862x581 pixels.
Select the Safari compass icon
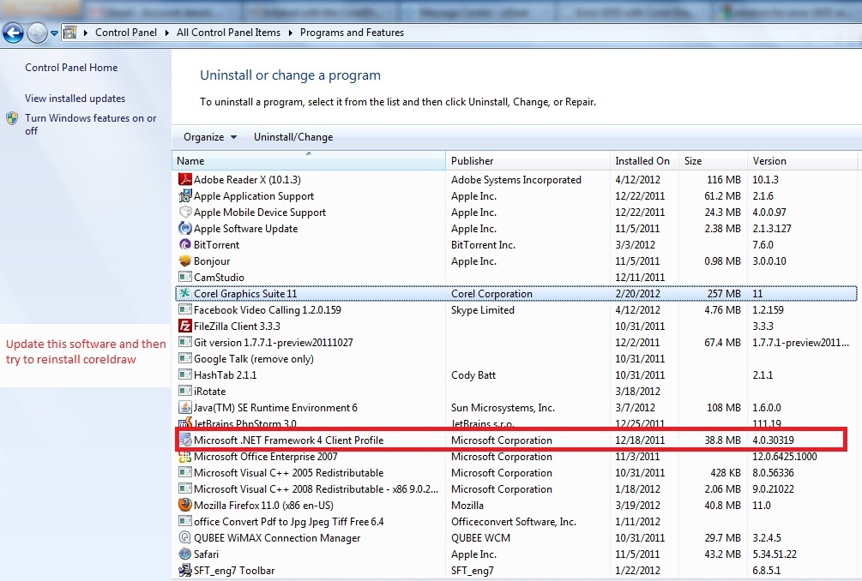(184, 554)
